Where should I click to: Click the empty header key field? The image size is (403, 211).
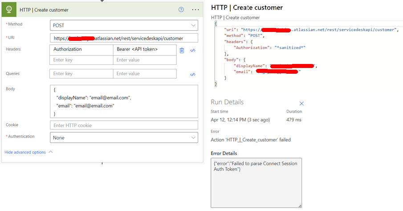point(81,60)
